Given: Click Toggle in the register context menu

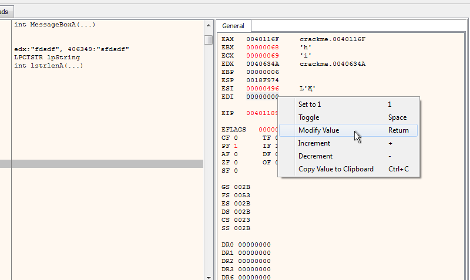Looking at the screenshot, I should 308,117.
